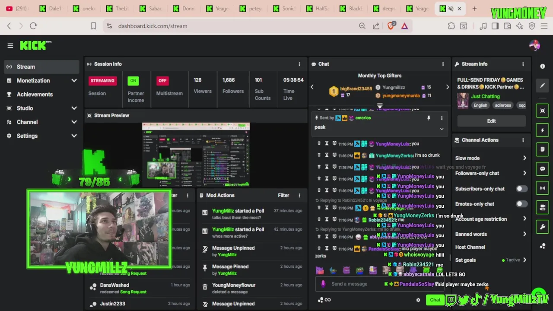The image size is (553, 311).
Task: Click the Stream Preview thumbnail
Action: click(196, 155)
